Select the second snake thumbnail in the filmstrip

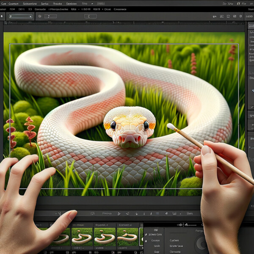82,237
